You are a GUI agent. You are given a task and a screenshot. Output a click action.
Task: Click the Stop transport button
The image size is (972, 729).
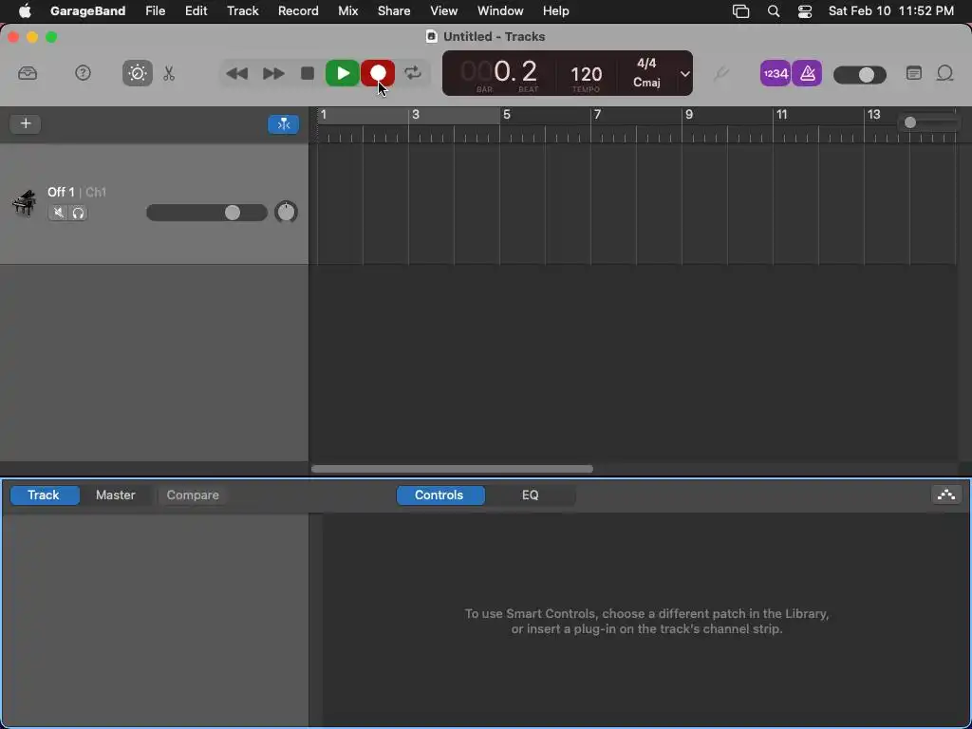pos(307,74)
